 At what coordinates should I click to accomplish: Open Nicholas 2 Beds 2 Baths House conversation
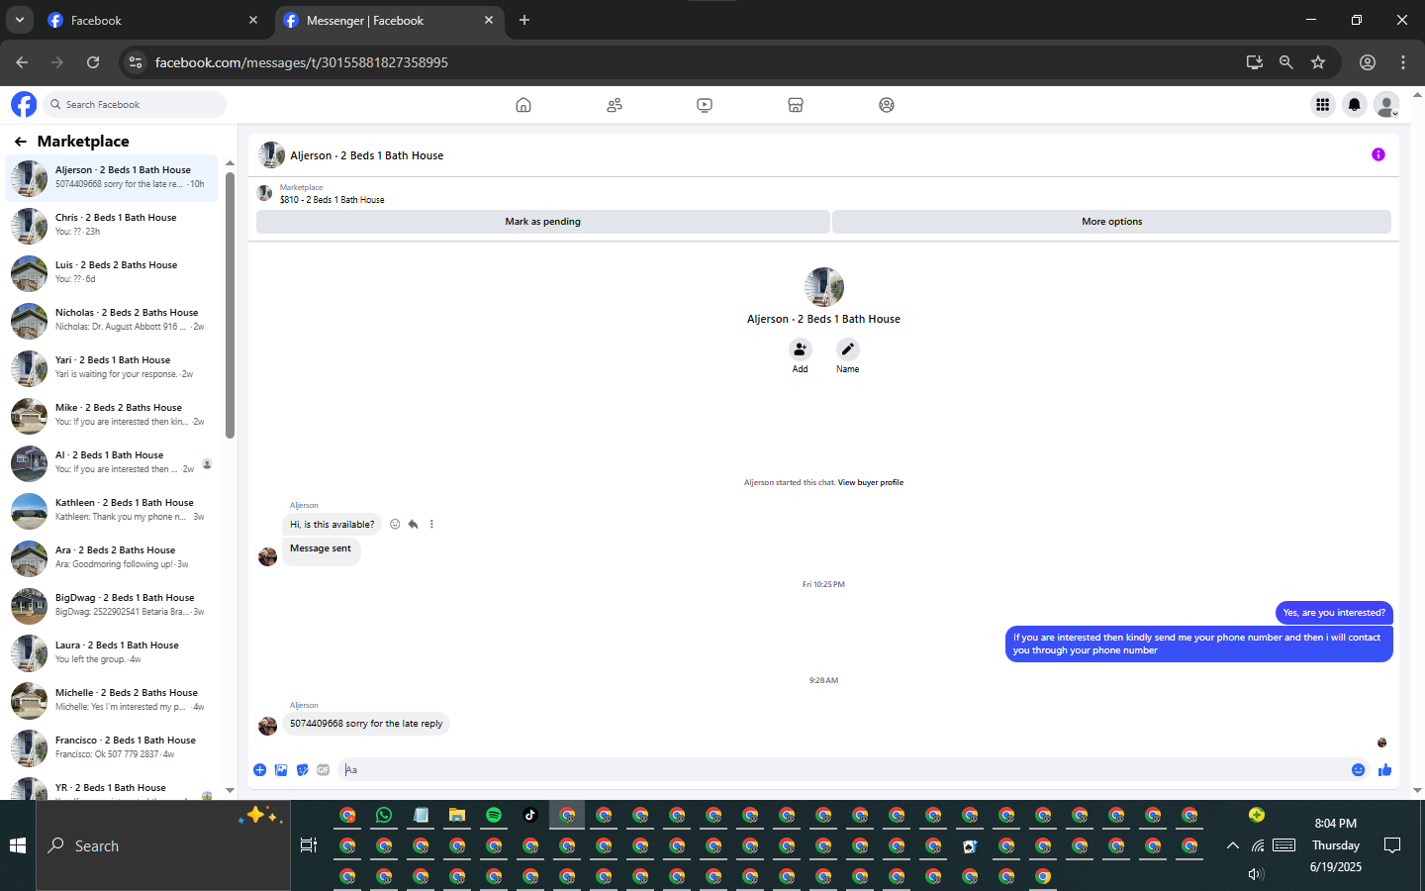pyautogui.click(x=112, y=320)
